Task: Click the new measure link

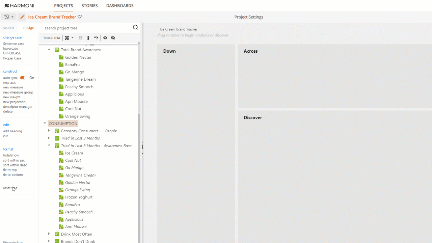Action: 13,87
